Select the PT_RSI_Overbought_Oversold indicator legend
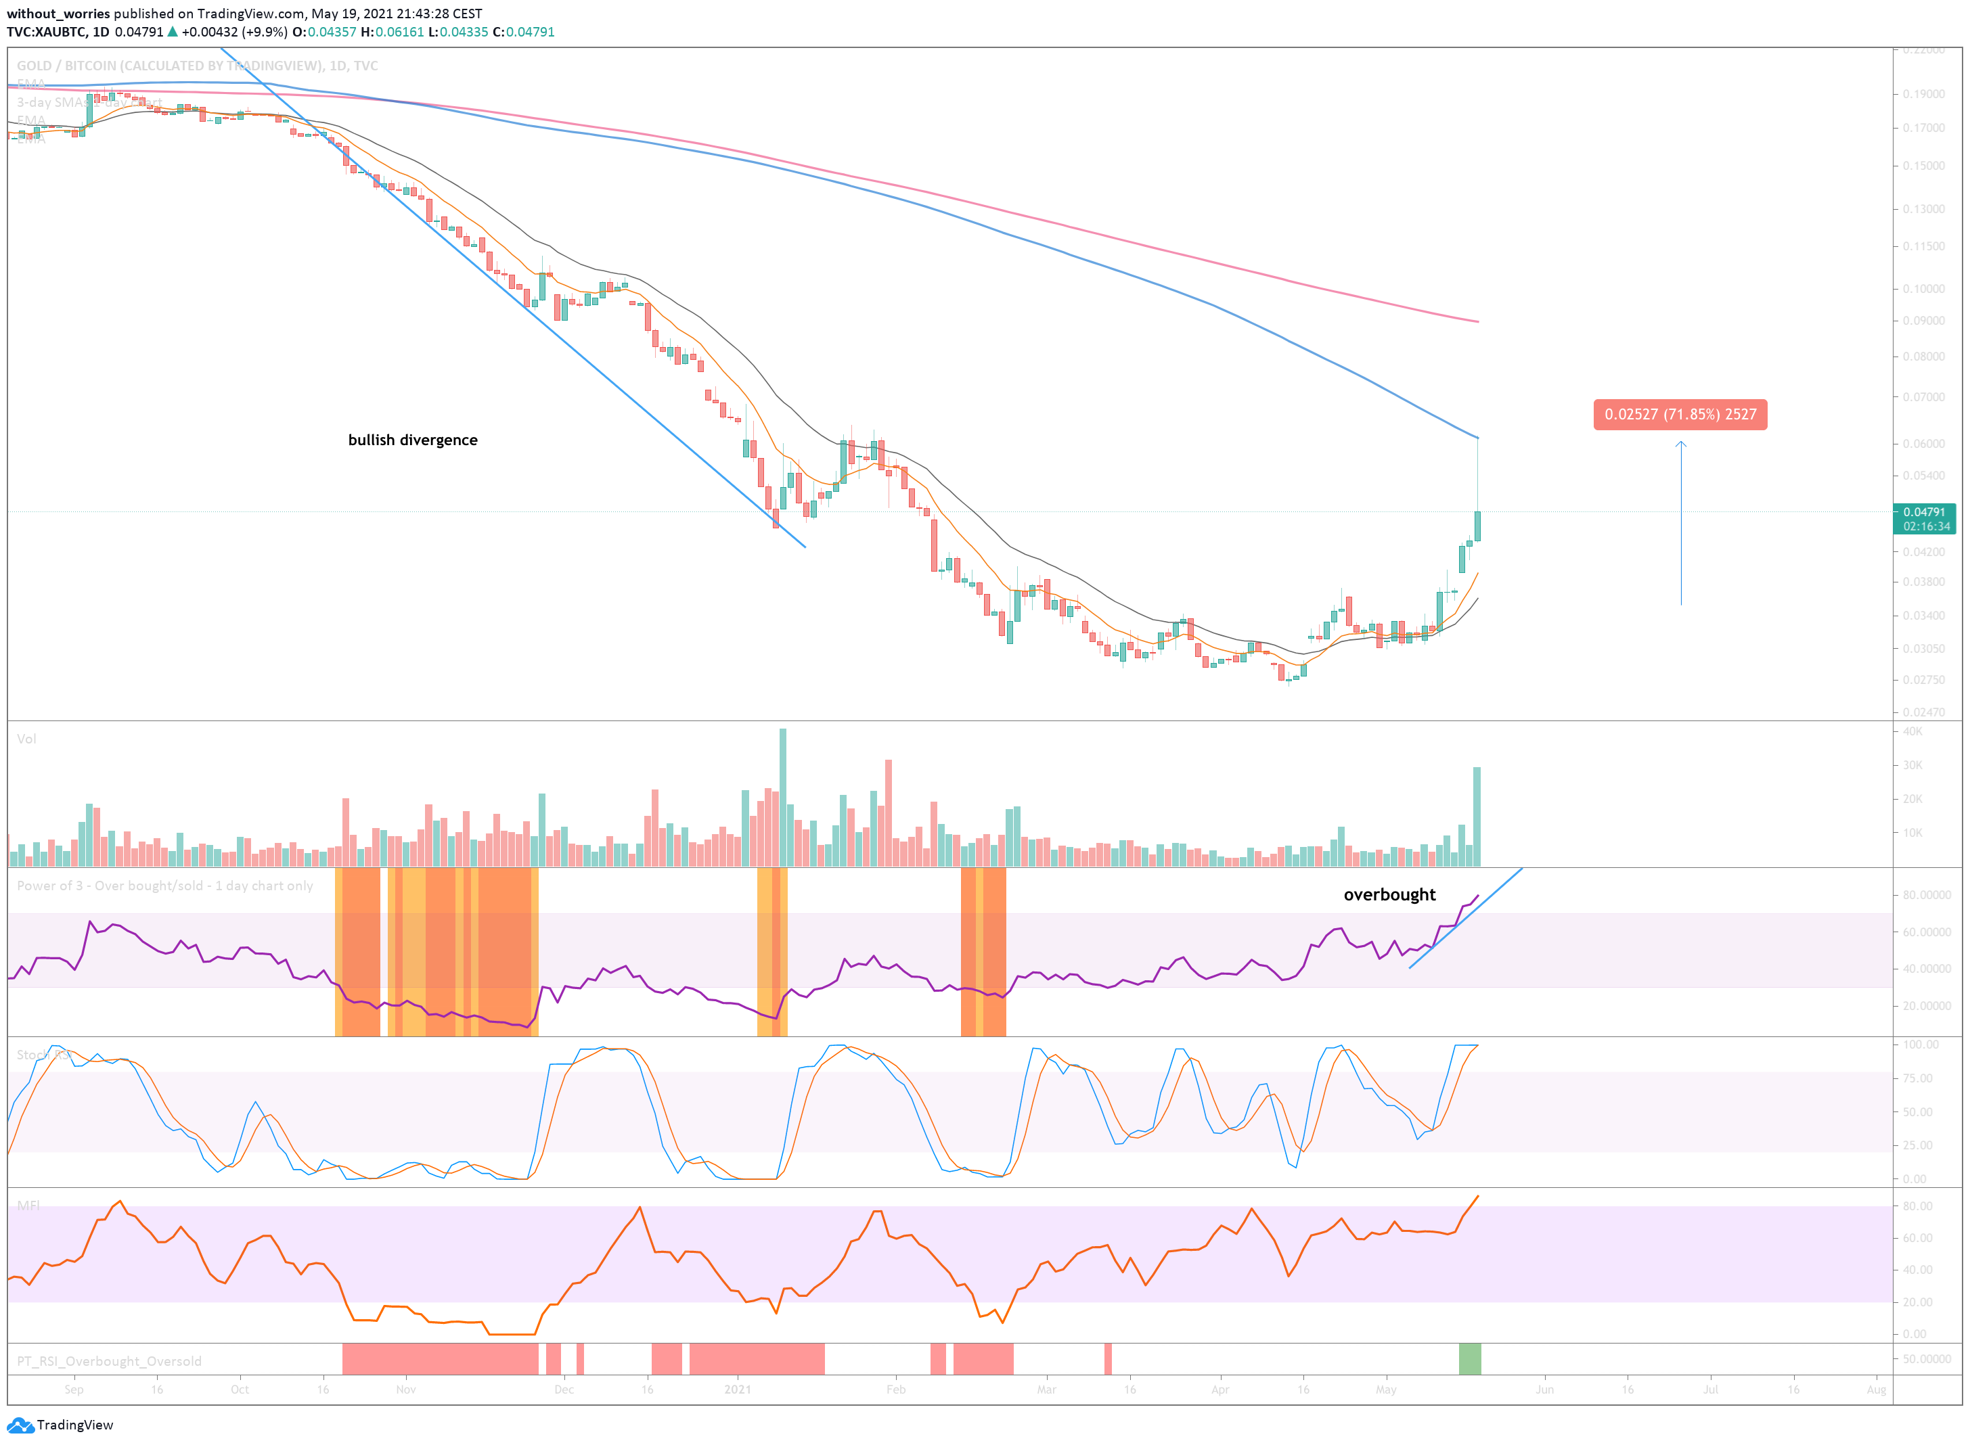This screenshot has width=1970, height=1445. point(110,1361)
